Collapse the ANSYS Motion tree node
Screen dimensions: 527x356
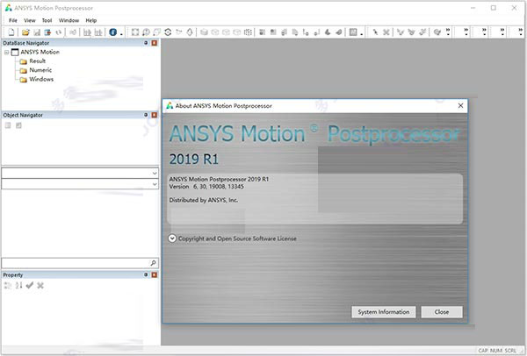(x=6, y=53)
